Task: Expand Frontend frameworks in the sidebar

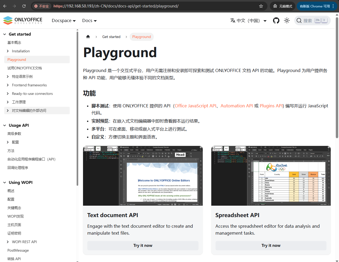Action: (8, 85)
